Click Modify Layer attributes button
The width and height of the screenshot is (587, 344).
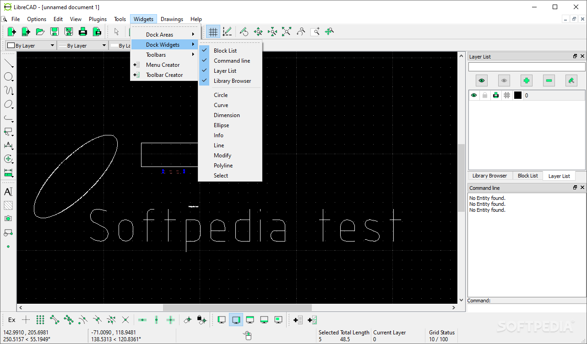pos(571,81)
